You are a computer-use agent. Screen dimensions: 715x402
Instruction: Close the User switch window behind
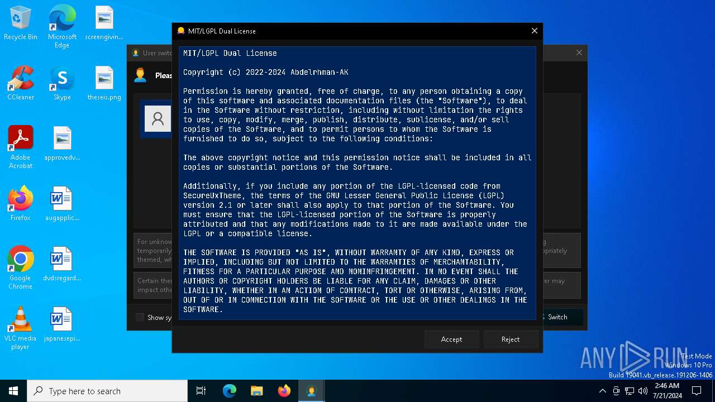click(x=579, y=52)
